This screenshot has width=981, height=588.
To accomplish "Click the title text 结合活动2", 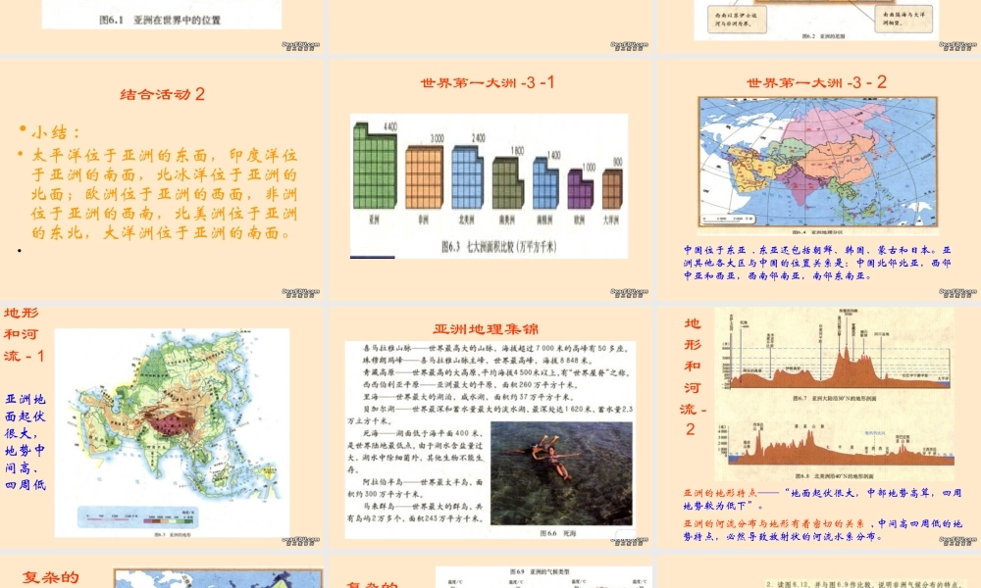I will click(x=163, y=94).
